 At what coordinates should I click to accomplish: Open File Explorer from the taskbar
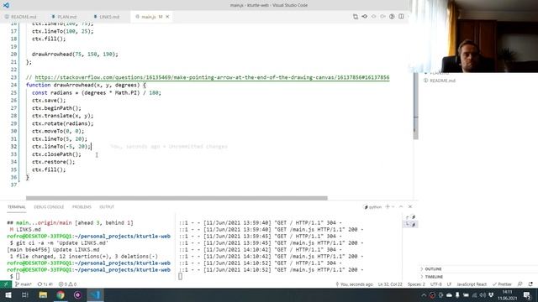pos(43,294)
